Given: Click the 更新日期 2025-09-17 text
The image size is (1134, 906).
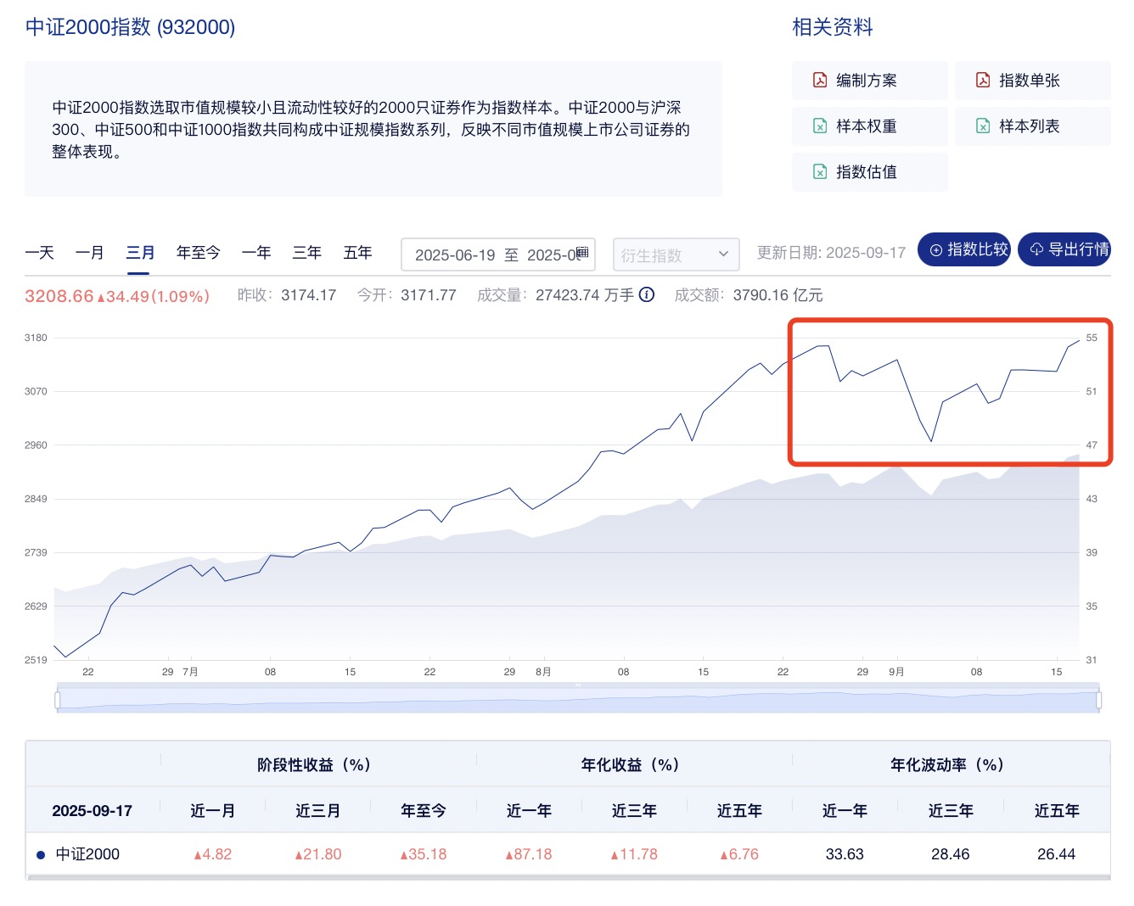Looking at the screenshot, I should tap(832, 253).
